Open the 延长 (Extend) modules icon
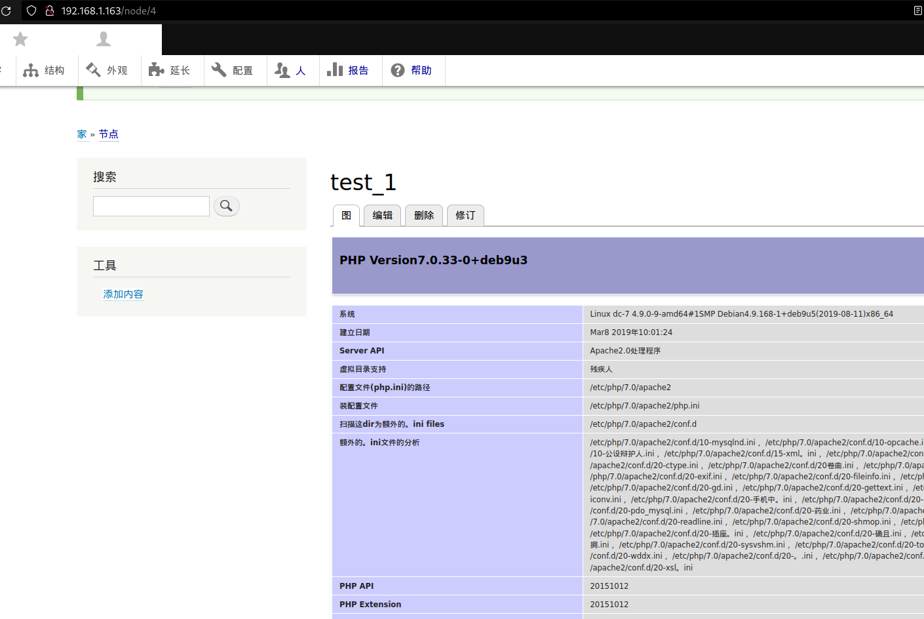The height and width of the screenshot is (619, 924). [156, 70]
